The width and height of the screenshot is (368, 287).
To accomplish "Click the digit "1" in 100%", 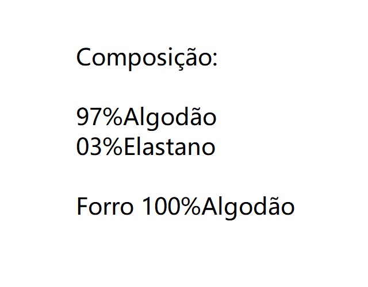I will click(144, 207).
